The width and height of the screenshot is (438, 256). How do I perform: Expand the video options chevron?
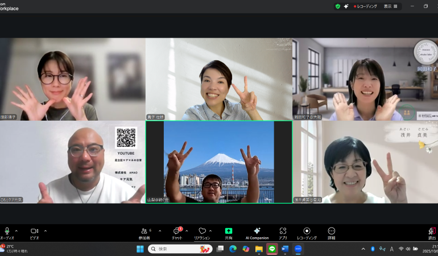pos(46,231)
